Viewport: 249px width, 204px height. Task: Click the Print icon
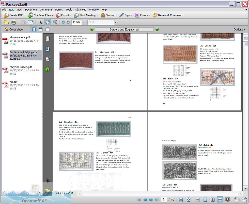click(x=13, y=22)
